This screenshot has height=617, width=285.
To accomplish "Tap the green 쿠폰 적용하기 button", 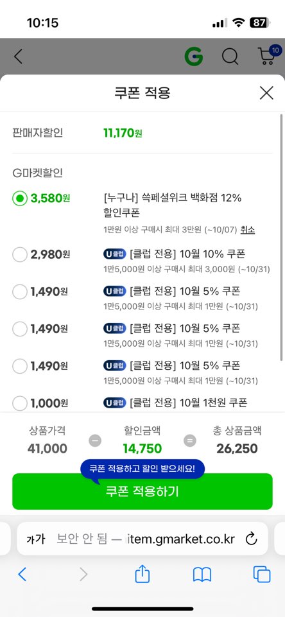I will point(142,491).
